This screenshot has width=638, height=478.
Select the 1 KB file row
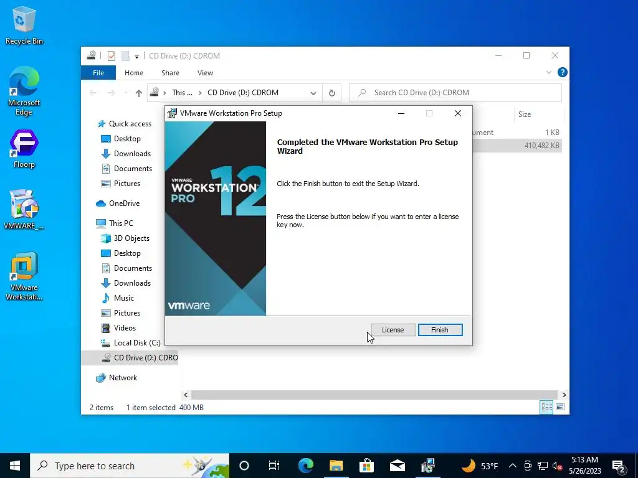click(x=517, y=133)
